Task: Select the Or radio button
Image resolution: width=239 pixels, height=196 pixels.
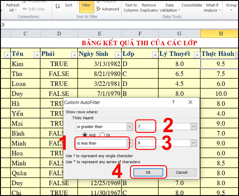Action: coord(102,135)
